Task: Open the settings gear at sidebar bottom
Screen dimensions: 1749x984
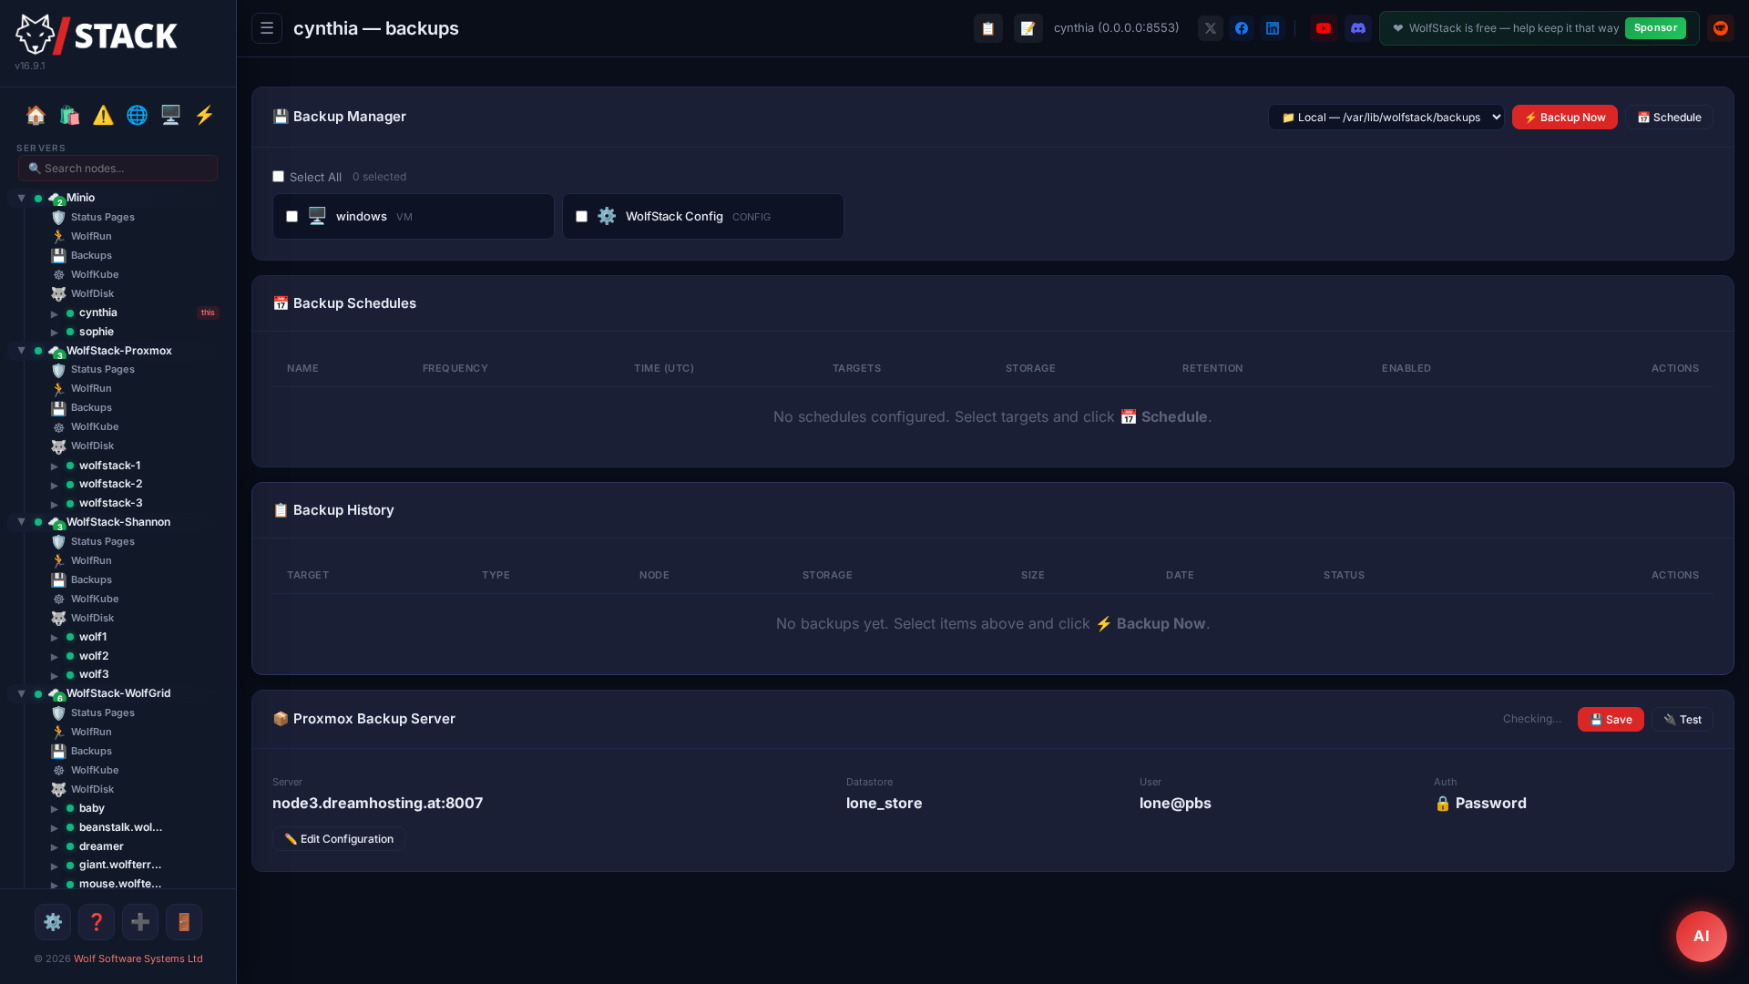Action: click(53, 922)
